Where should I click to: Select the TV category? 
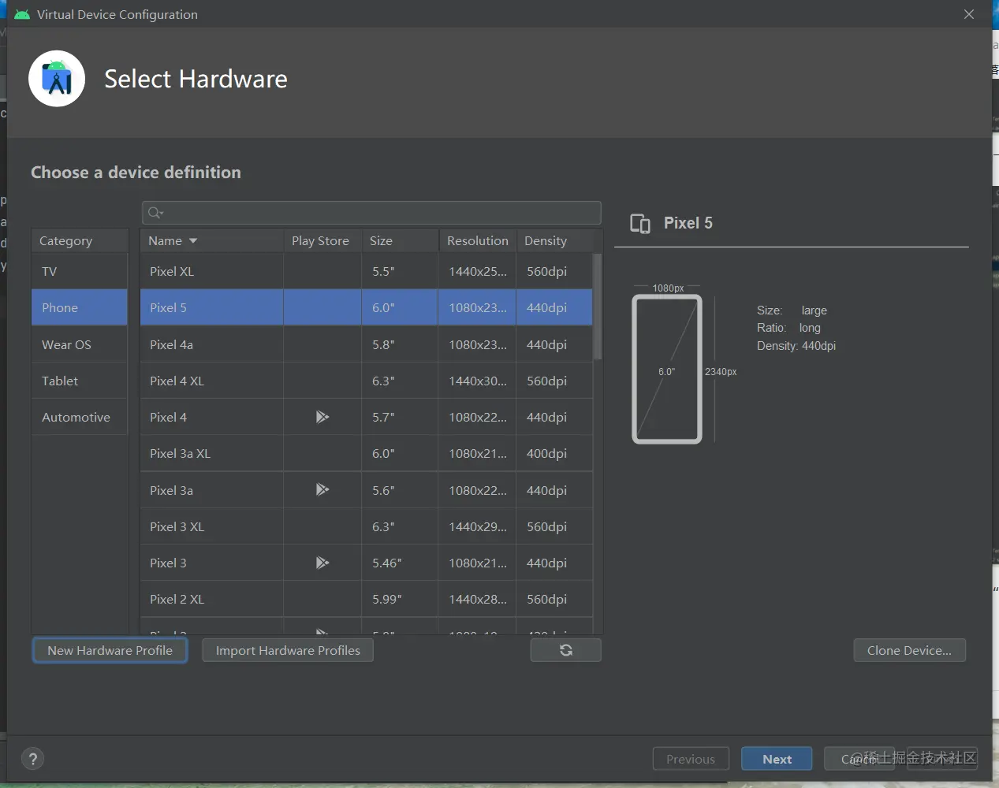[80, 271]
